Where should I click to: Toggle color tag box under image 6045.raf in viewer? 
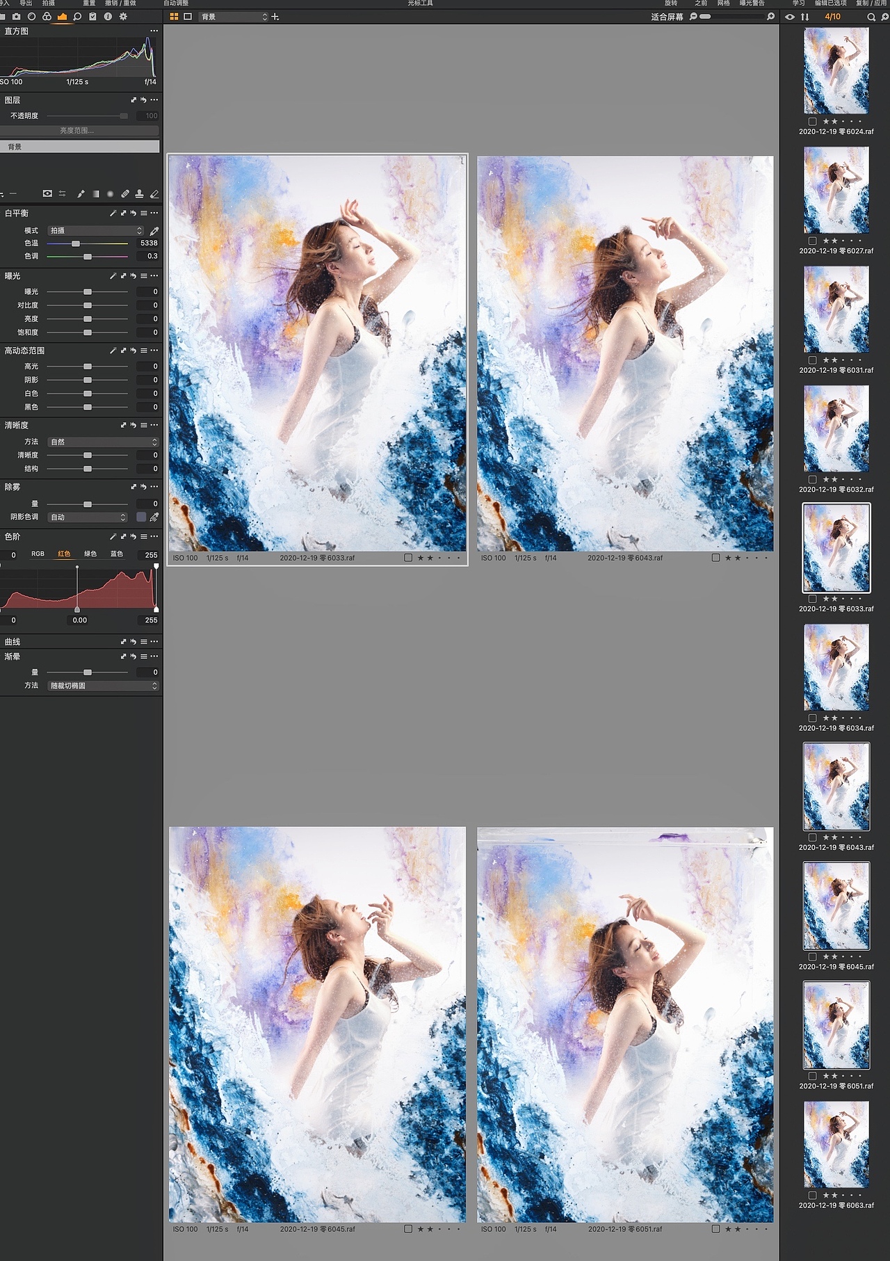(408, 1229)
